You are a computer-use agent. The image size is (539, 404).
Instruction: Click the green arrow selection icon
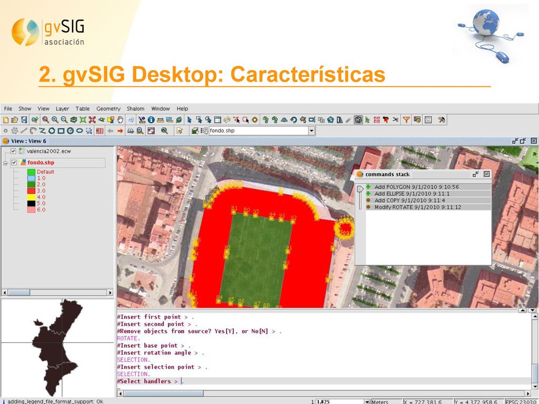click(367, 120)
